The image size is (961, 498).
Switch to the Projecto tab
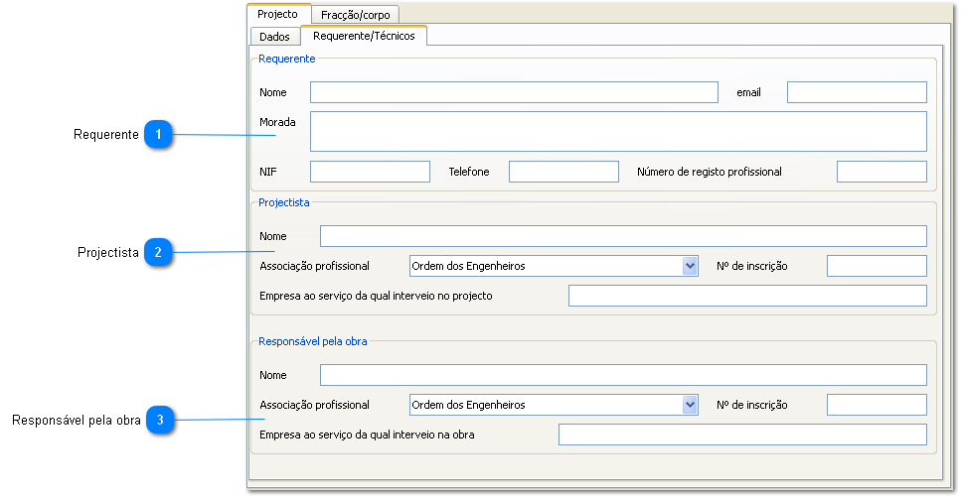[278, 14]
